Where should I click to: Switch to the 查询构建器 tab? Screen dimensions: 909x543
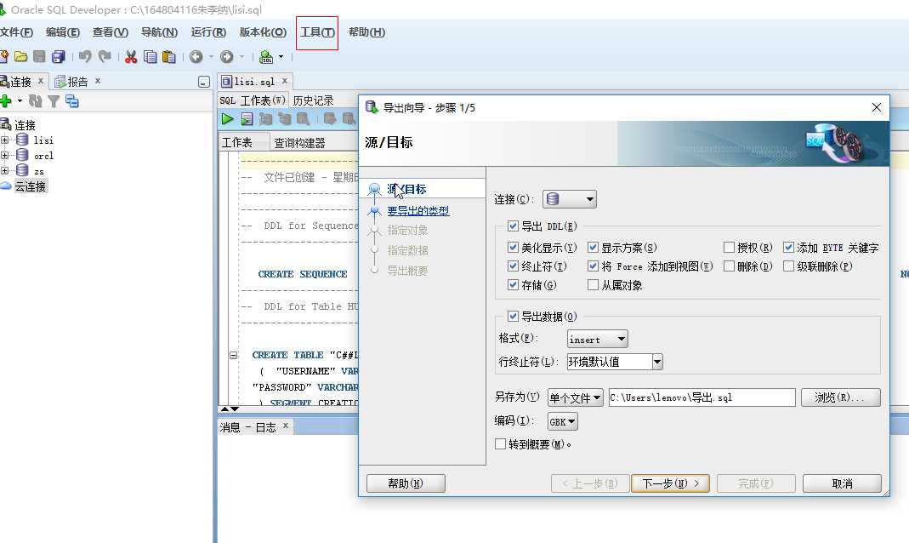[x=299, y=142]
